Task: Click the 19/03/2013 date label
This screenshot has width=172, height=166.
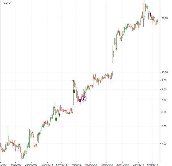Action: (15, 165)
